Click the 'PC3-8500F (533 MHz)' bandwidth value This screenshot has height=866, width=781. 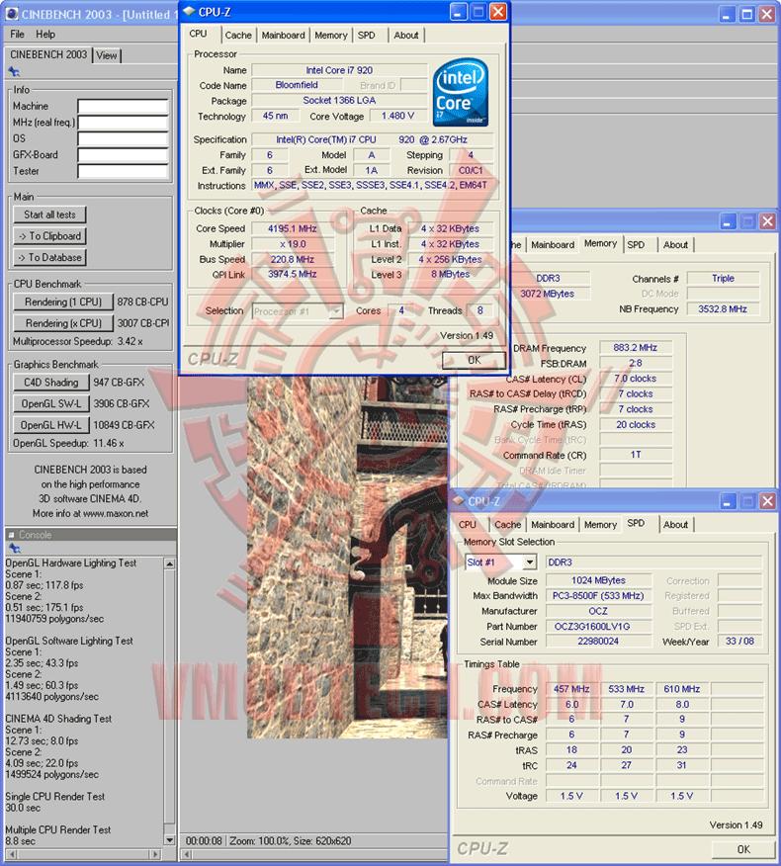pos(598,596)
